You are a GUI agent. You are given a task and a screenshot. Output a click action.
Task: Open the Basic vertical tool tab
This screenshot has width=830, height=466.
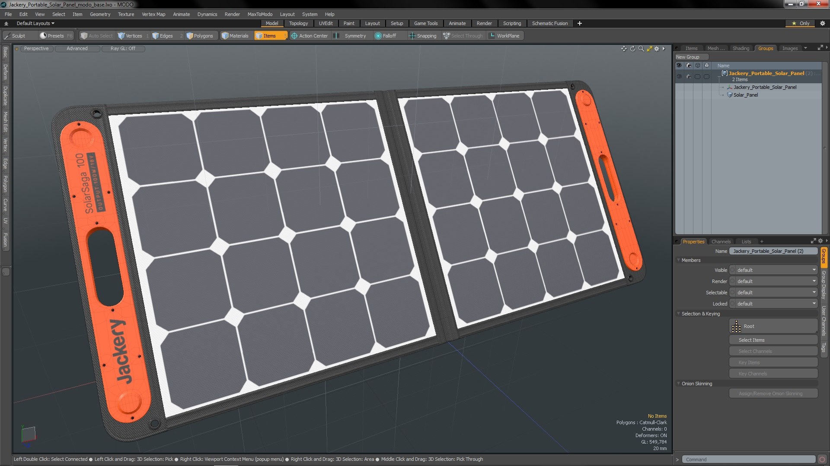[5, 53]
